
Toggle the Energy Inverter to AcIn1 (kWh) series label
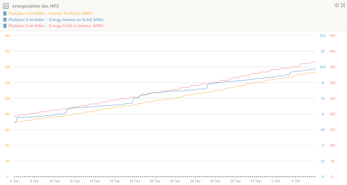[x=56, y=20]
